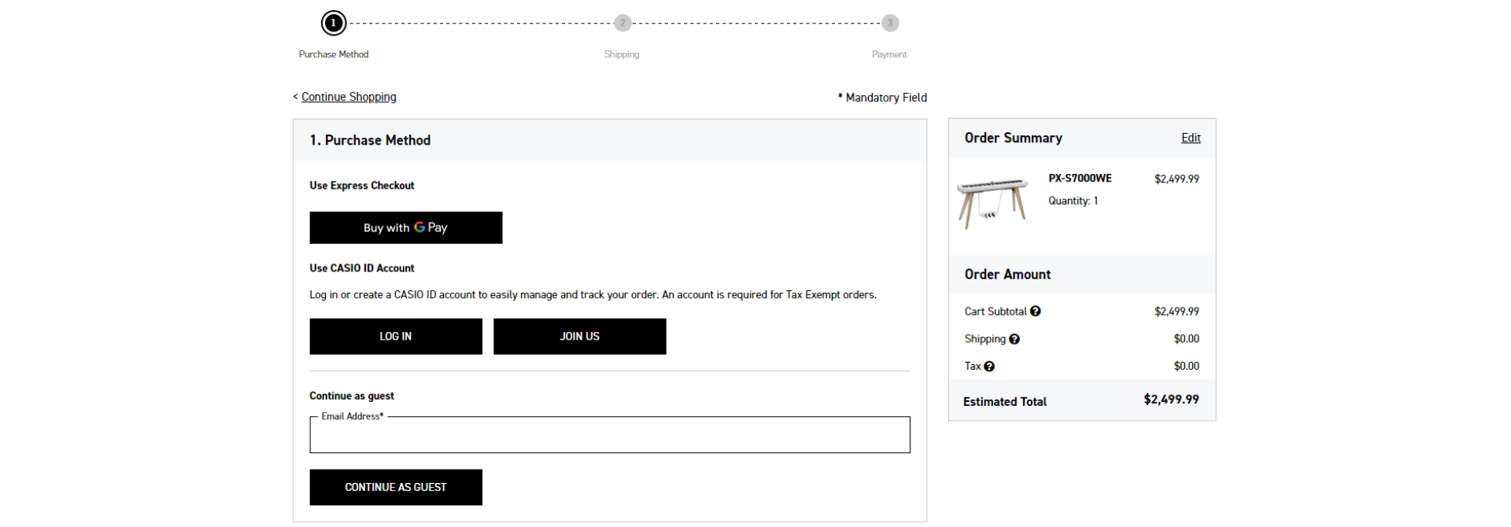This screenshot has width=1511, height=527.
Task: Click the step 2 circle indicator
Action: [623, 23]
